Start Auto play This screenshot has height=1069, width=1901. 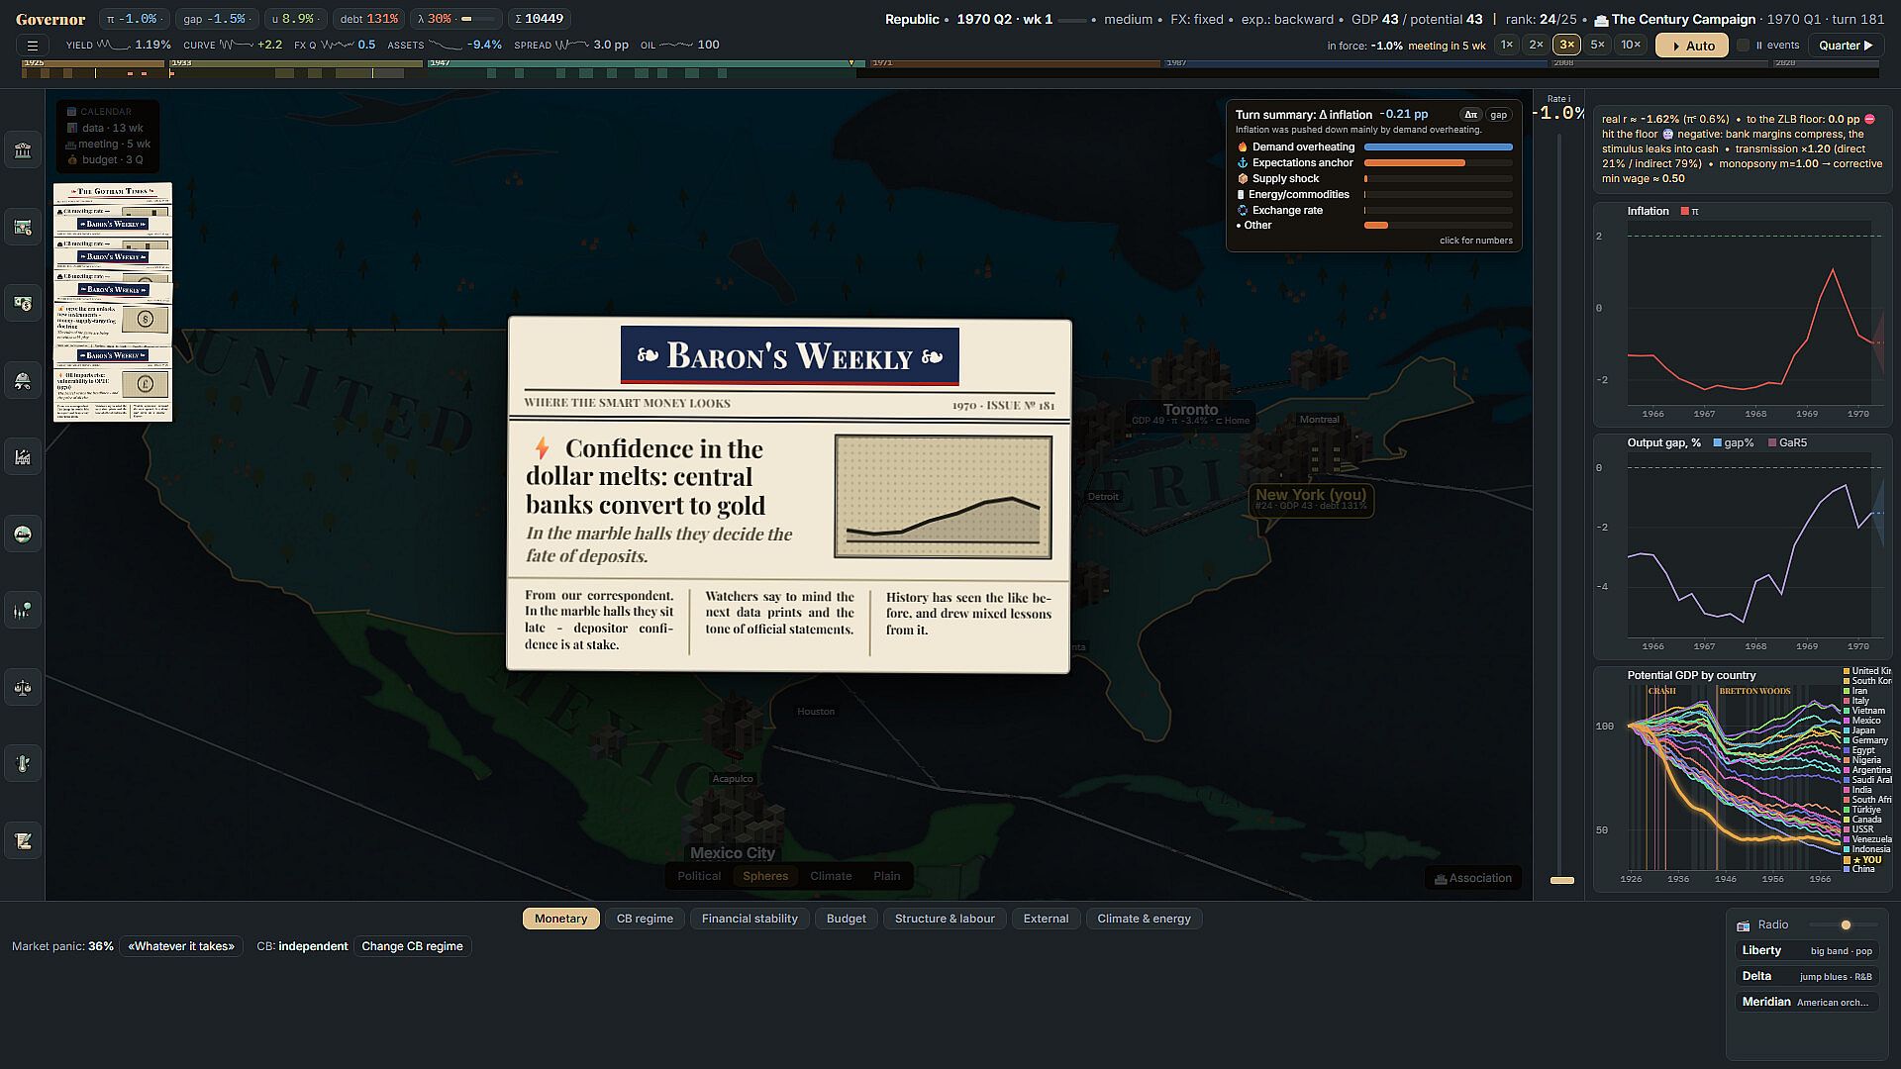click(1692, 46)
